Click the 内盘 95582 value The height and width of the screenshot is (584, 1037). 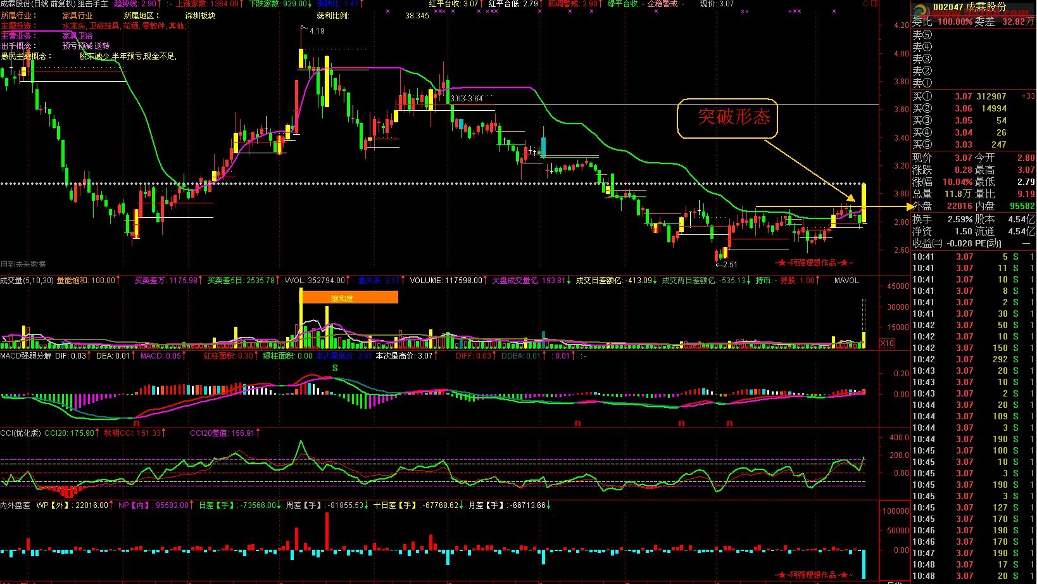(x=1022, y=206)
